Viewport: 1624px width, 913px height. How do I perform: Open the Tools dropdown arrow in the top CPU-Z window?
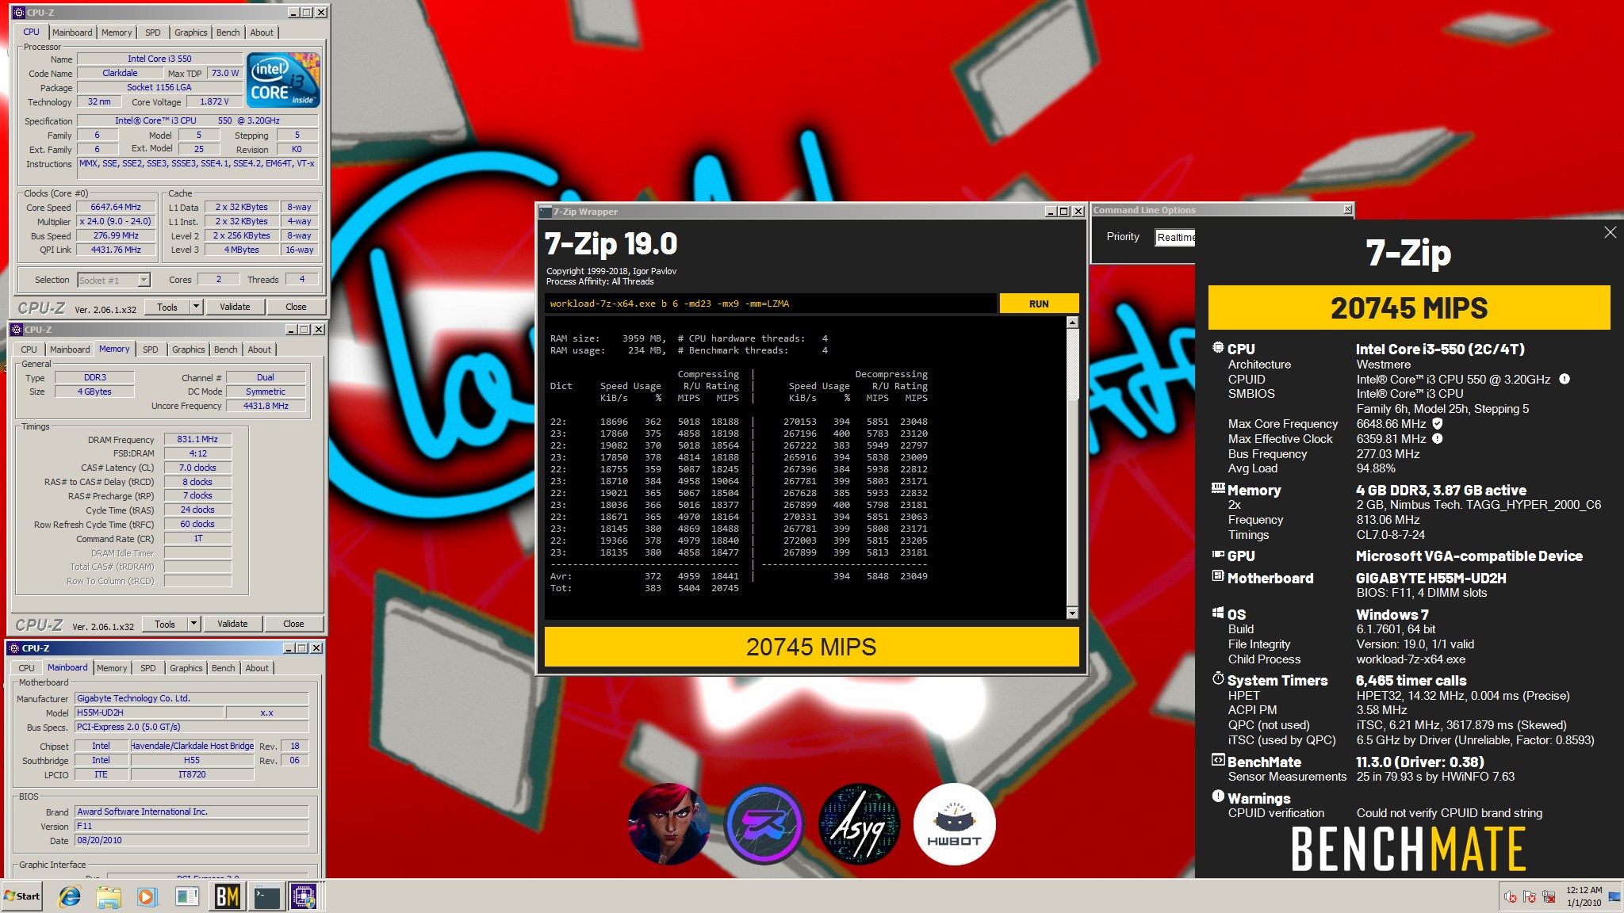[196, 307]
